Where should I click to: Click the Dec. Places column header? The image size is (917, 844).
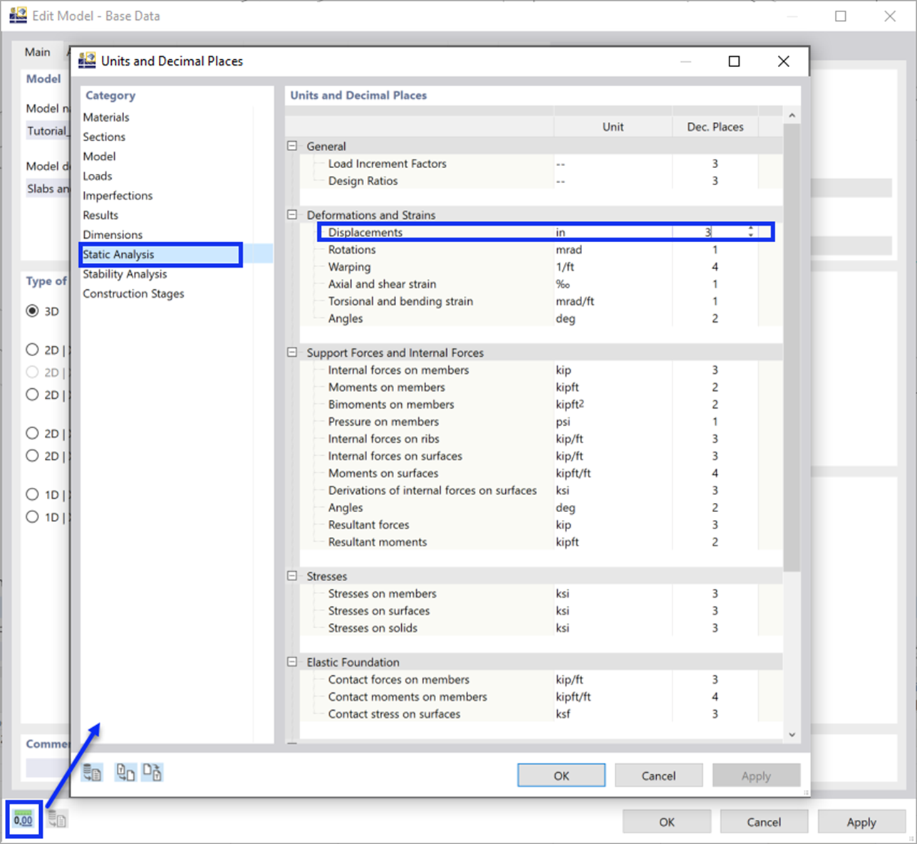pos(715,127)
